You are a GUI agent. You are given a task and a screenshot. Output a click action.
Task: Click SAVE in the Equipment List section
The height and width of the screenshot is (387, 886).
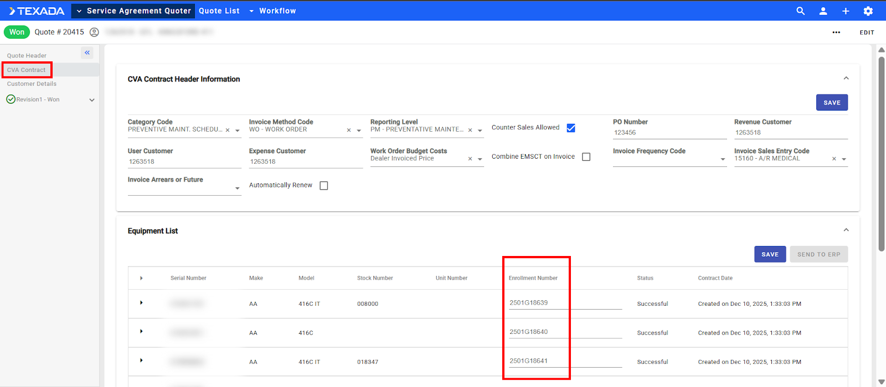(770, 254)
